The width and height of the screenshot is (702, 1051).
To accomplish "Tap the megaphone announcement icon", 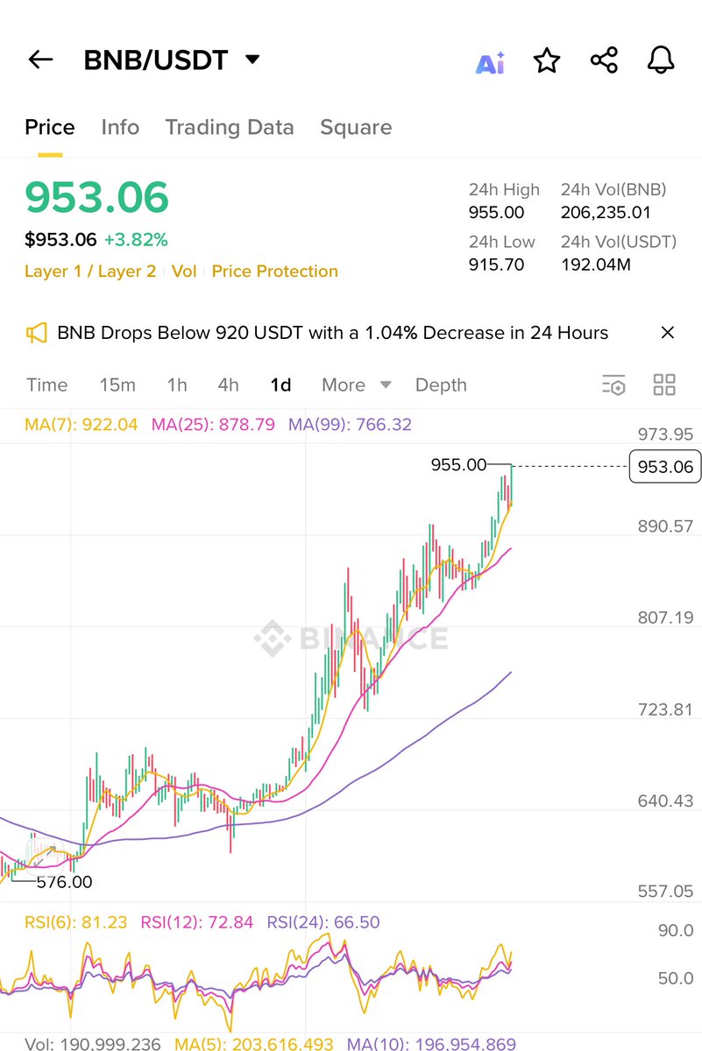I will 36,333.
